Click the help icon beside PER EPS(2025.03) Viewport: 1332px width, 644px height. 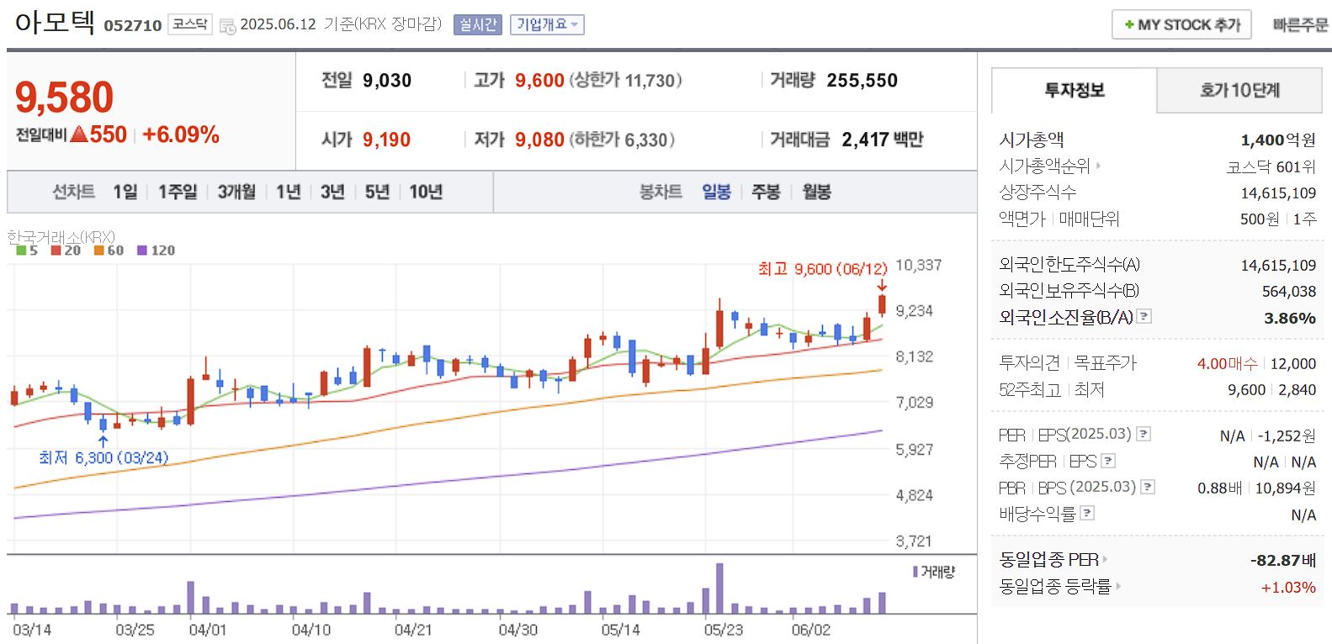coord(1144,434)
